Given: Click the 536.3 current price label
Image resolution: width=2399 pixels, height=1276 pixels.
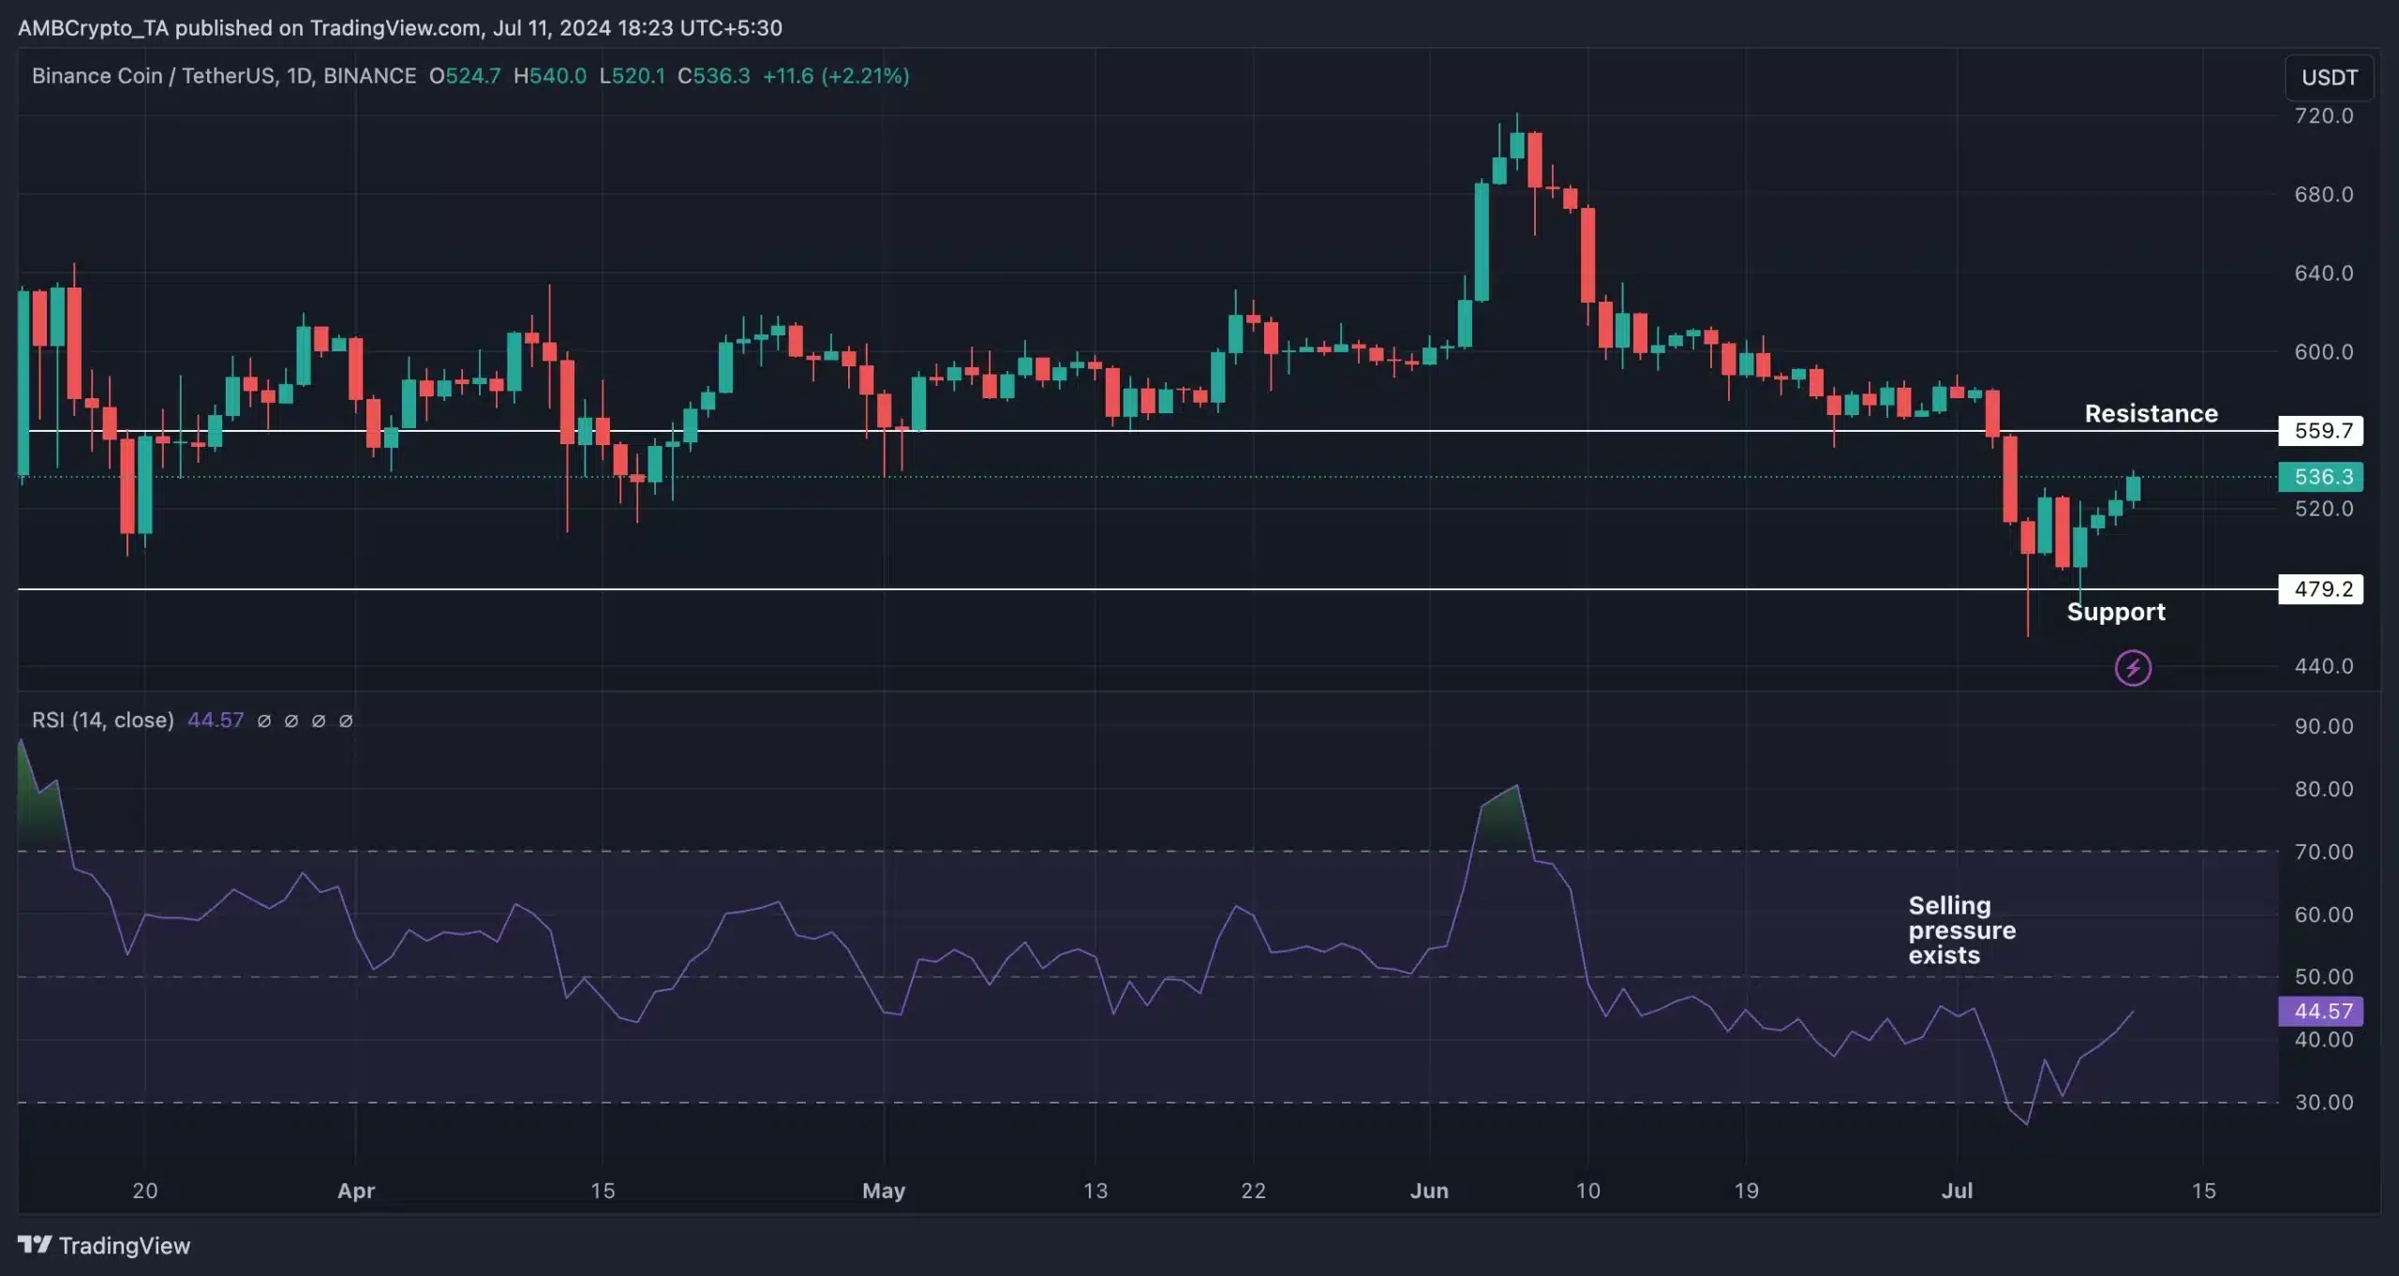Looking at the screenshot, I should [x=2320, y=477].
